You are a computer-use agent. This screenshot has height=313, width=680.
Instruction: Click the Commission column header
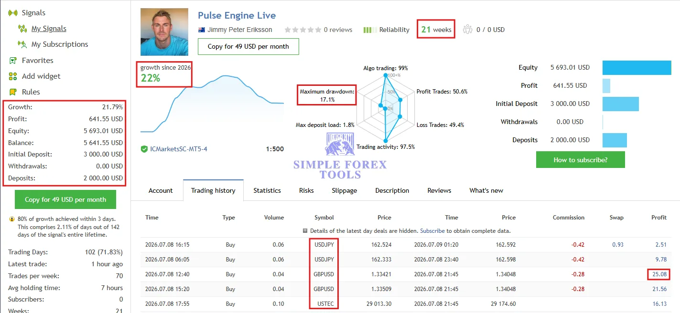569,218
